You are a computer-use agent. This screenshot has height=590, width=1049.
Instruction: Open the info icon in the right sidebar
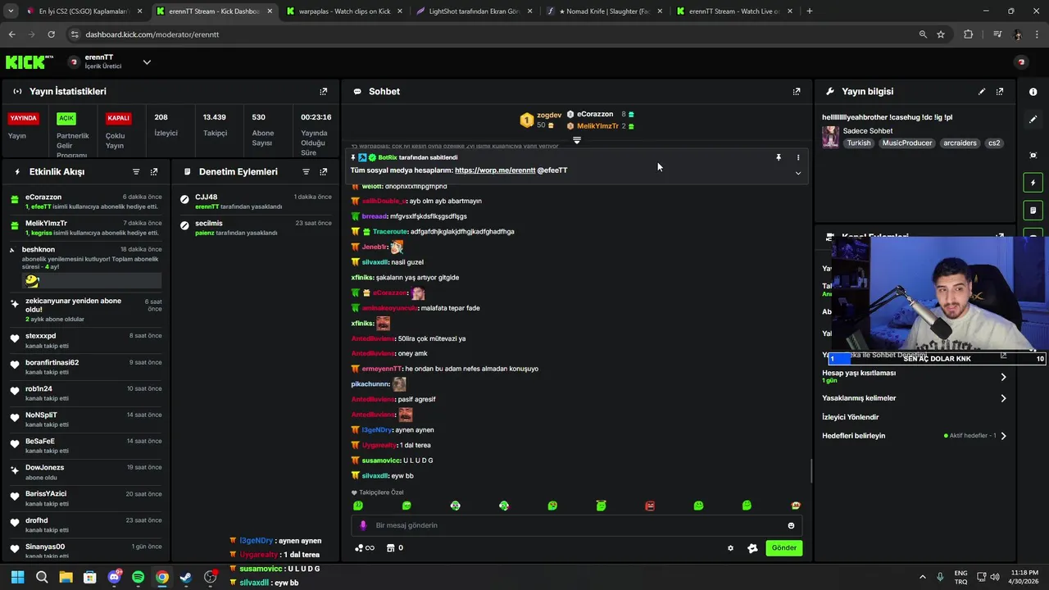click(x=1033, y=92)
